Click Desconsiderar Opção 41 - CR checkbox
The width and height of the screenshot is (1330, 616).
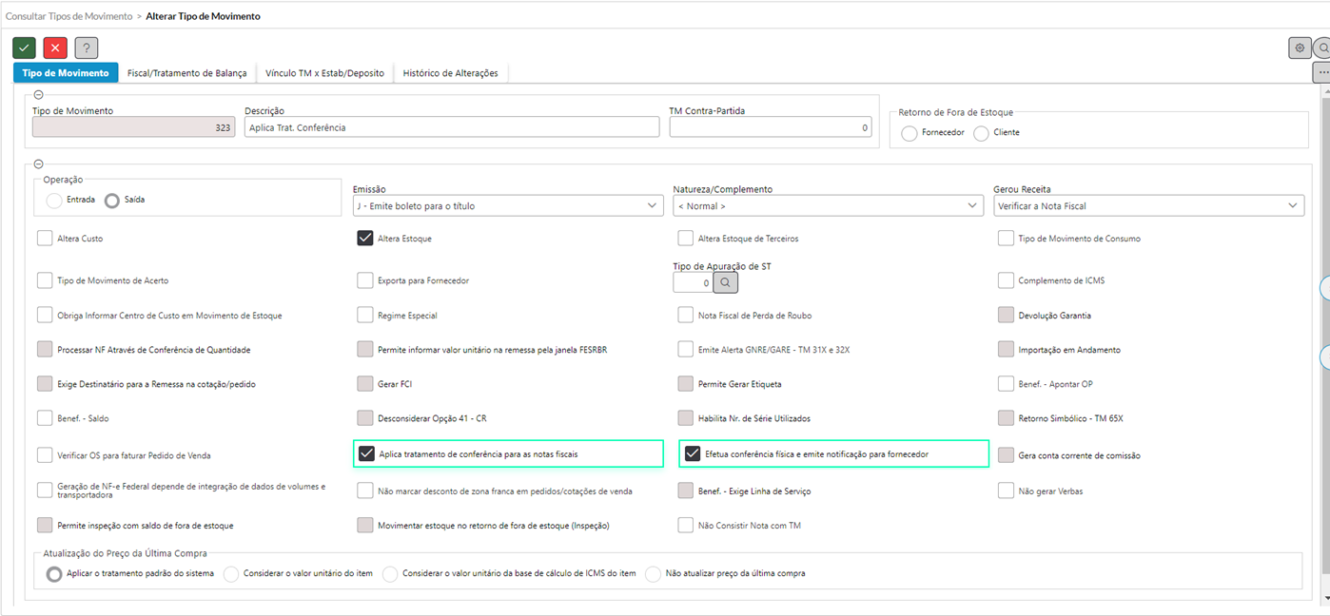click(365, 418)
